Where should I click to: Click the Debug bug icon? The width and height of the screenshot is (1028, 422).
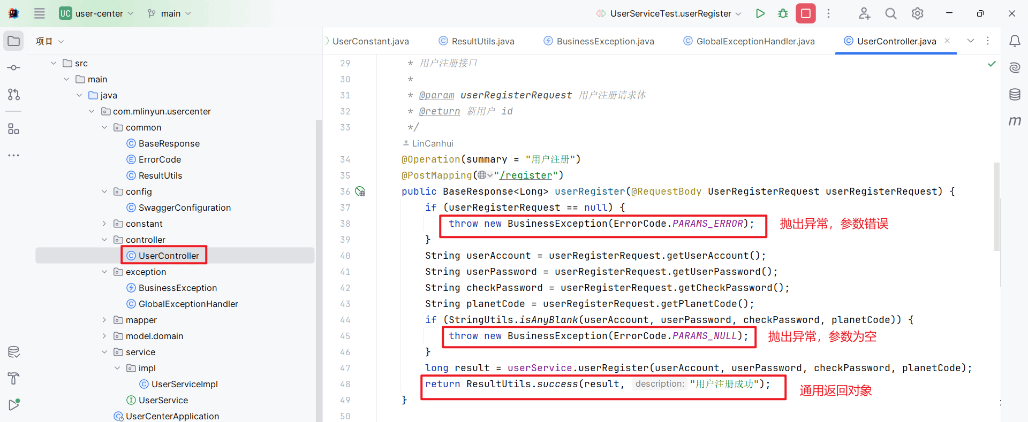pyautogui.click(x=783, y=13)
